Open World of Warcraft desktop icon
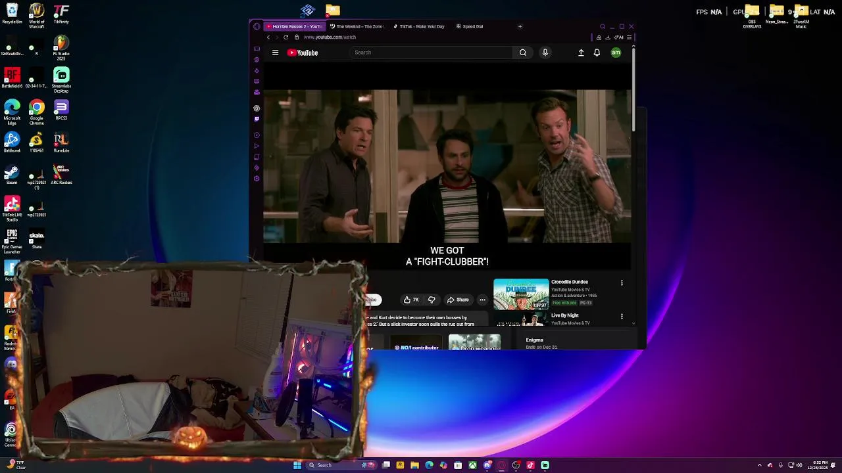 tap(37, 16)
